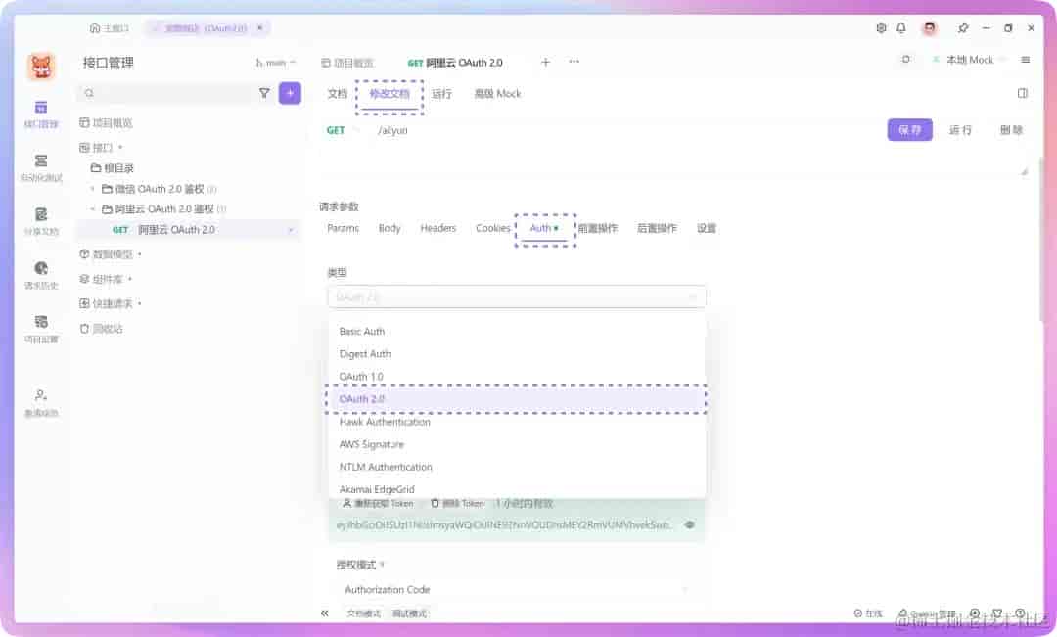Viewport: 1057px width, 637px height.
Task: Switch to the 高级 Mock tab
Action: coord(497,94)
